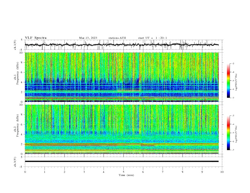
Task: Click the '-7' label on ch.2 color scale
Action: (x=233, y=150)
